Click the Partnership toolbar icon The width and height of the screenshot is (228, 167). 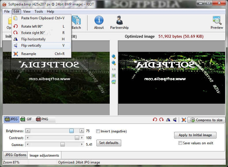click(119, 22)
